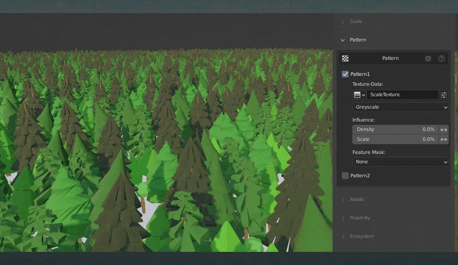Invert Density influence arrow icon
The width and height of the screenshot is (458, 265).
pos(444,130)
